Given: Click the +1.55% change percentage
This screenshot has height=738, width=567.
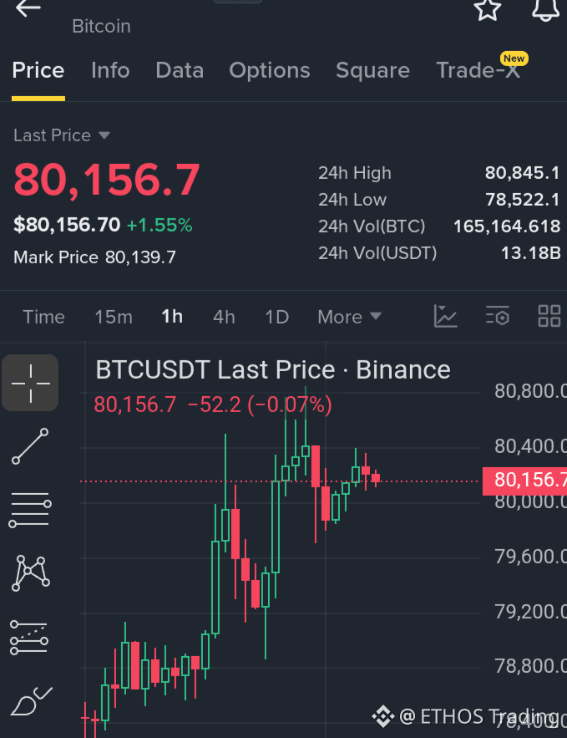Looking at the screenshot, I should click(x=159, y=226).
